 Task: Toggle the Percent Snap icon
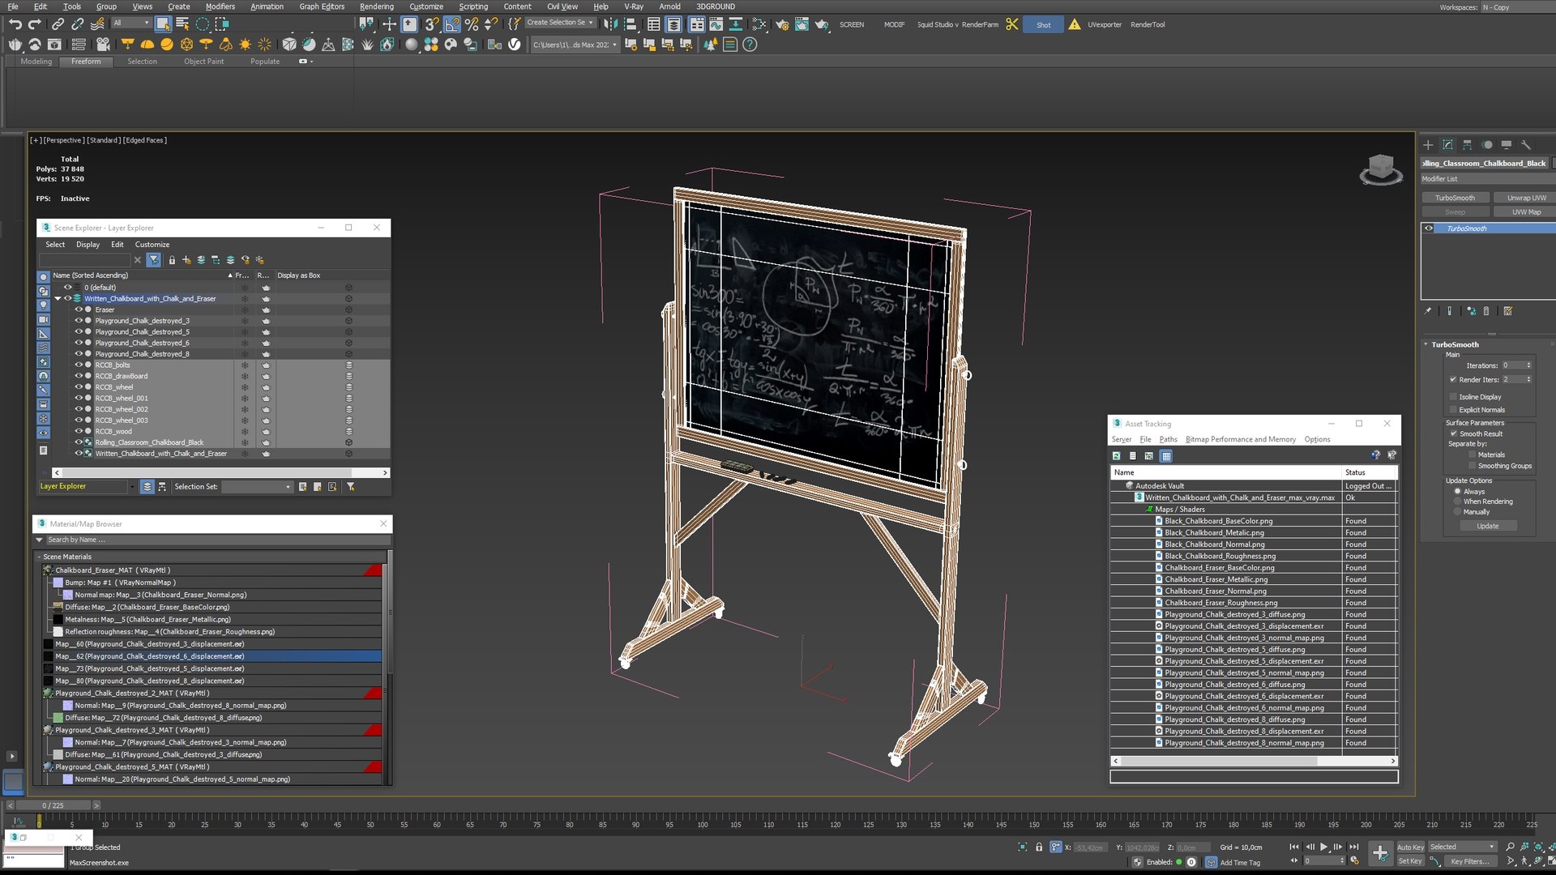pyautogui.click(x=472, y=24)
